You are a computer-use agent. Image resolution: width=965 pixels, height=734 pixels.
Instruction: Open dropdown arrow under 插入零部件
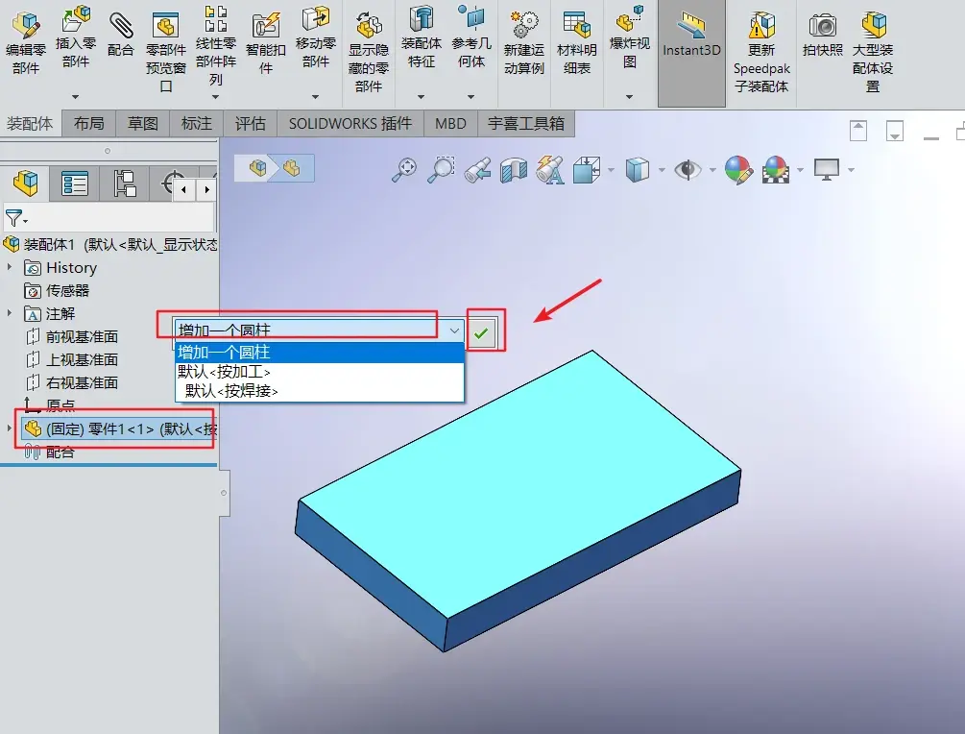coord(76,97)
